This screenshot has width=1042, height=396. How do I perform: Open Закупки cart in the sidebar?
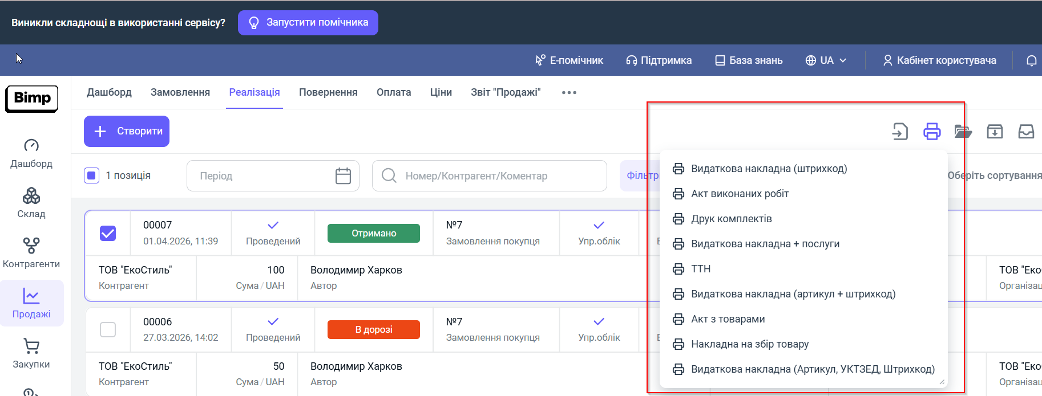[x=31, y=353]
